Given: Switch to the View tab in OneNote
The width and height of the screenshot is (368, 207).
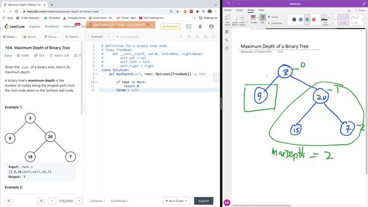Looking at the screenshot, I should coord(261,10).
